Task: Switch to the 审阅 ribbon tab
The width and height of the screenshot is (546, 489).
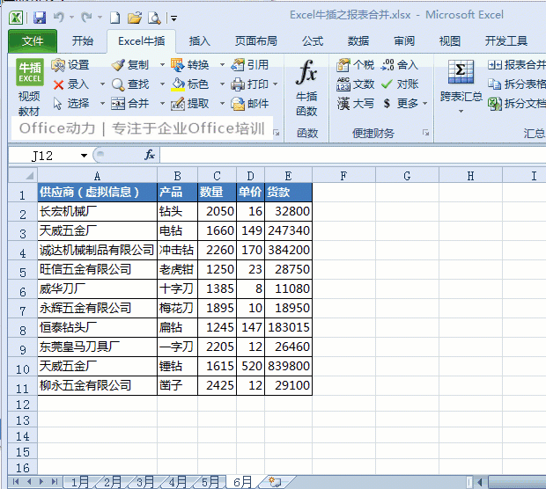Action: tap(404, 41)
